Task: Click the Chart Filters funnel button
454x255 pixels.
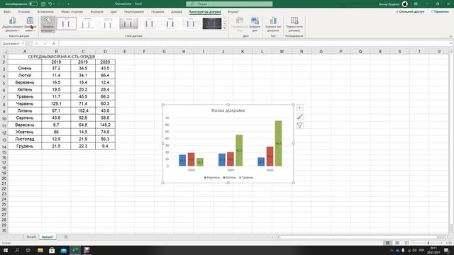Action: point(299,126)
